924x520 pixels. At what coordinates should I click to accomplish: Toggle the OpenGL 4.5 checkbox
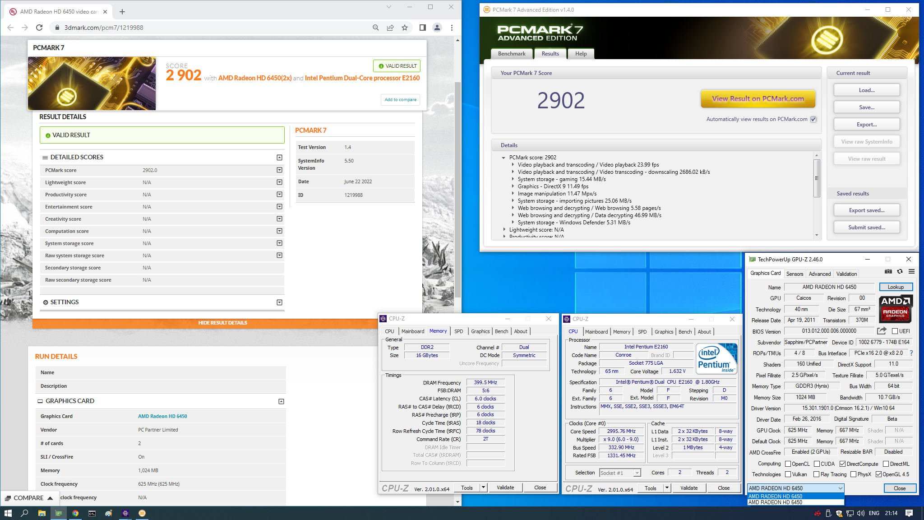(878, 474)
